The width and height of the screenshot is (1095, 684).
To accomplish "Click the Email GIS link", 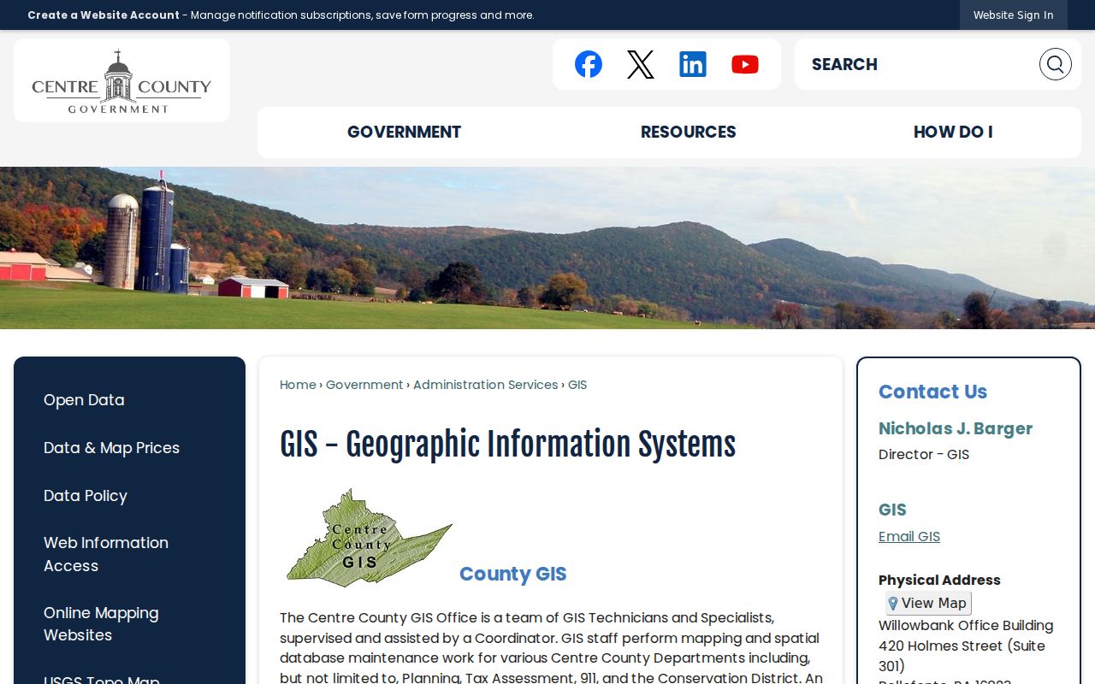I will click(x=909, y=537).
